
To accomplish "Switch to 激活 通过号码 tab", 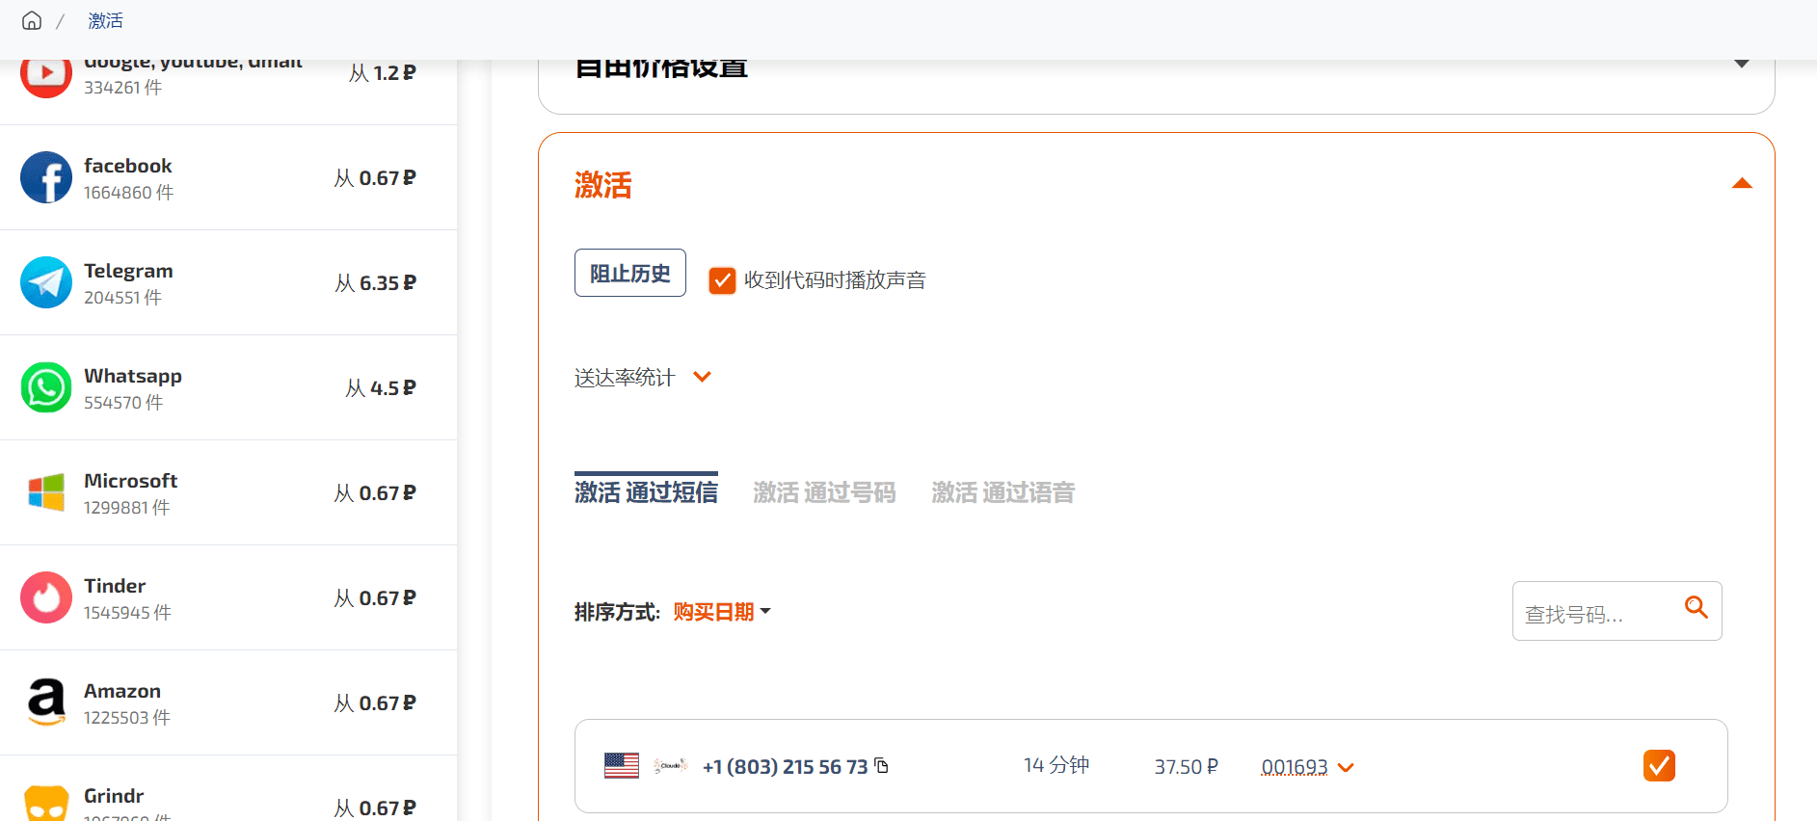I will pyautogui.click(x=824, y=492).
